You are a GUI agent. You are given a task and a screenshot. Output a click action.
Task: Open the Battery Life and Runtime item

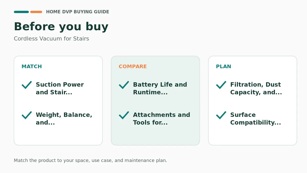[160, 88]
